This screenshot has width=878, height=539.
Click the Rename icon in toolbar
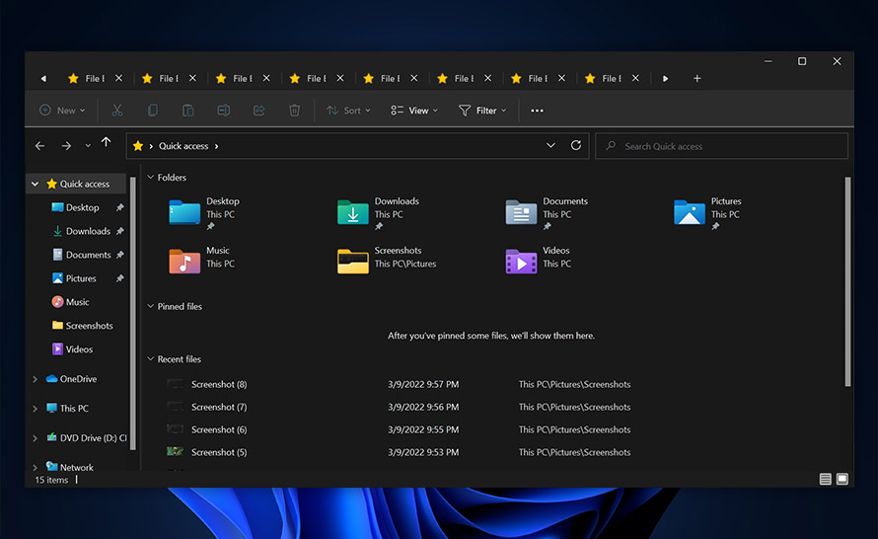pyautogui.click(x=223, y=111)
